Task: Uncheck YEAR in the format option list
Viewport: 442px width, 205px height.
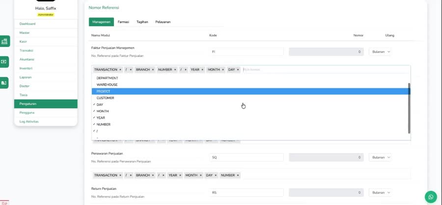Action: pyautogui.click(x=251, y=118)
